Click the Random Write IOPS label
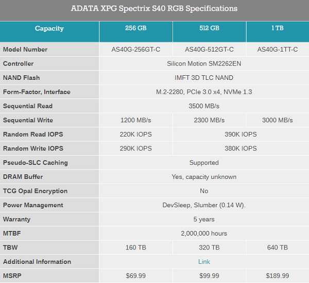The image size is (309, 283). tap(33, 148)
